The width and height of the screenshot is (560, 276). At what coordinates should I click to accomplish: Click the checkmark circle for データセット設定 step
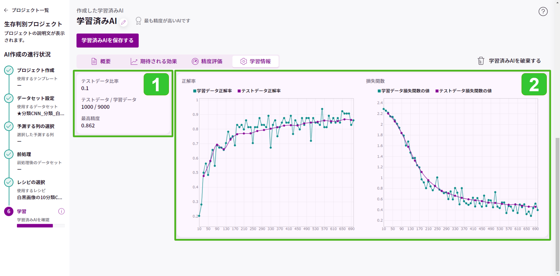coord(9,98)
